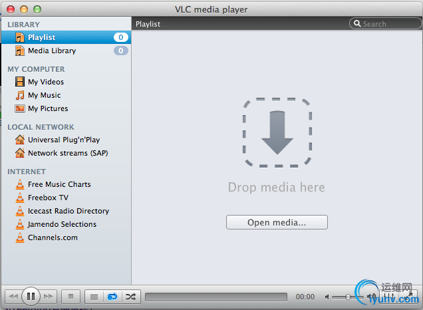The image size is (423, 310).
Task: Open Free Music Charts
Action: [x=59, y=184]
